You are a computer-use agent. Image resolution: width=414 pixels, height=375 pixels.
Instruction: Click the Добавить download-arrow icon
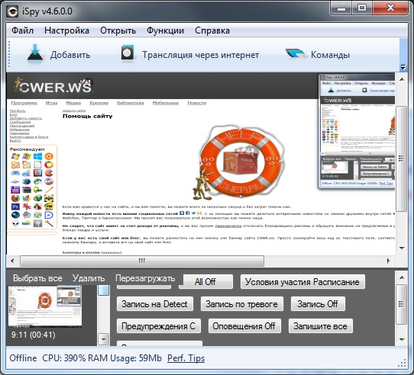point(35,54)
